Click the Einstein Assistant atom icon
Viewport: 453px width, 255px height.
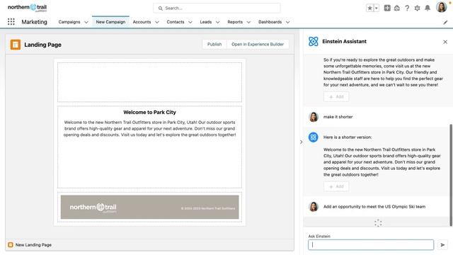[x=313, y=41]
